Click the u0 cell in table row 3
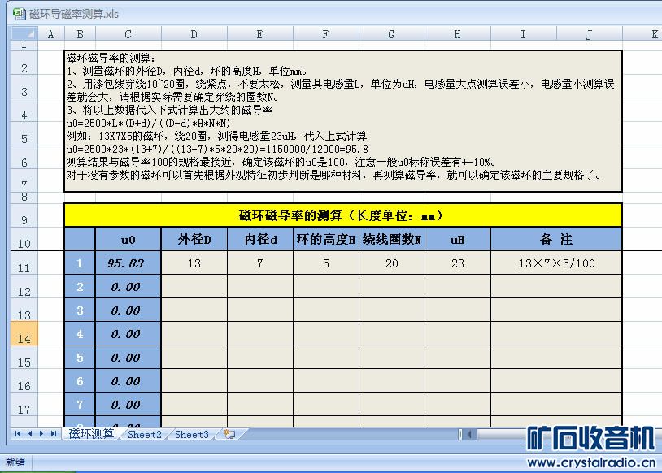662x473 pixels. coord(128,310)
